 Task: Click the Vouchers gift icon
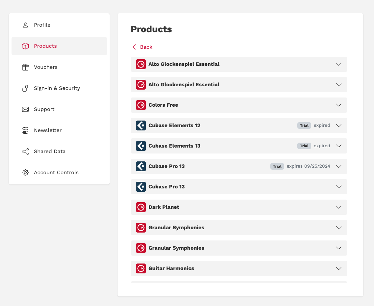tap(25, 67)
